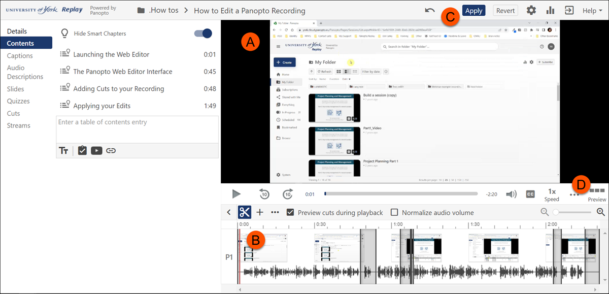Enable Normalize audio volume checkbox

[394, 212]
